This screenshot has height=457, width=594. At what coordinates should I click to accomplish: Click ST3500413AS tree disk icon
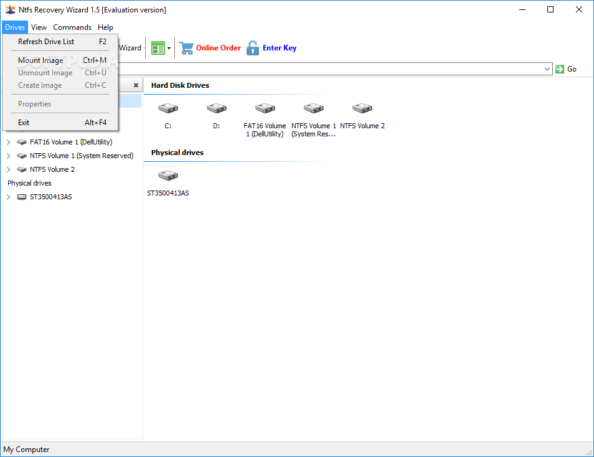pos(22,197)
